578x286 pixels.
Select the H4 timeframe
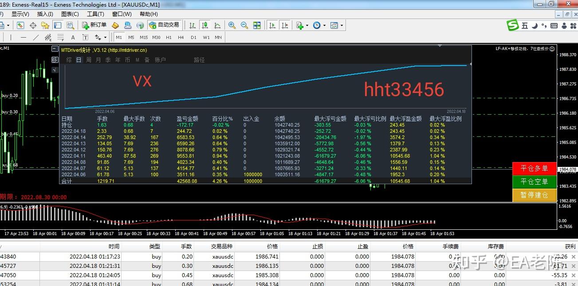tap(181, 38)
